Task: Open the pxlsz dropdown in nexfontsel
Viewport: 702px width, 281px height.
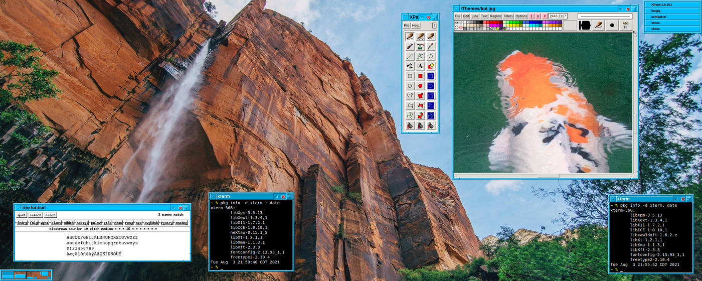Action: (96, 222)
